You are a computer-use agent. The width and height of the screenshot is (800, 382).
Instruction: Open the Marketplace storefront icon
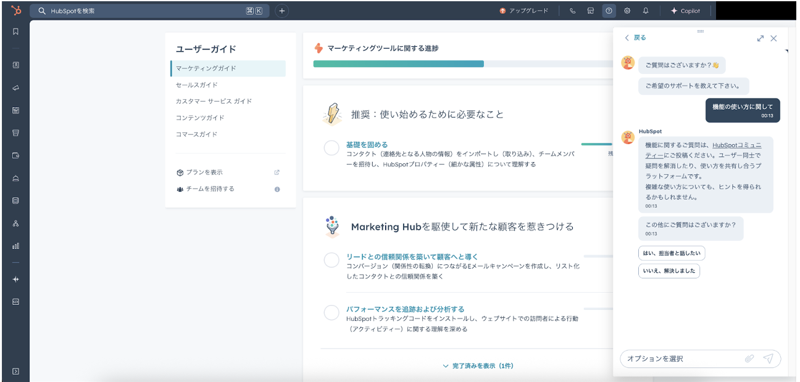pyautogui.click(x=591, y=10)
